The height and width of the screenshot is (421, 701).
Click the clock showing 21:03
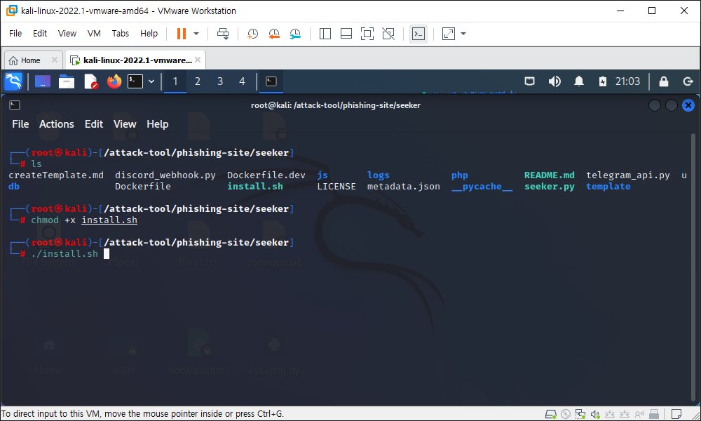coord(627,81)
